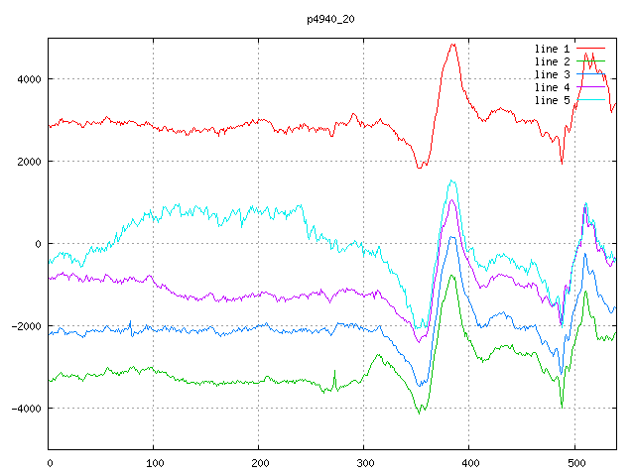Click the y-axis label 0
The image size is (635, 476).
point(38,244)
